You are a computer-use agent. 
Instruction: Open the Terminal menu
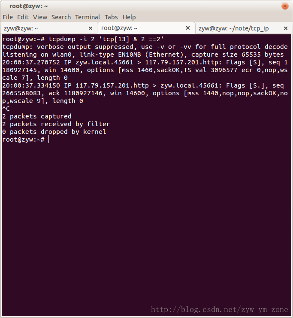pyautogui.click(x=88, y=17)
